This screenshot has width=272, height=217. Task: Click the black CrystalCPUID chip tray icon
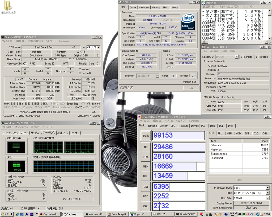tap(240, 214)
